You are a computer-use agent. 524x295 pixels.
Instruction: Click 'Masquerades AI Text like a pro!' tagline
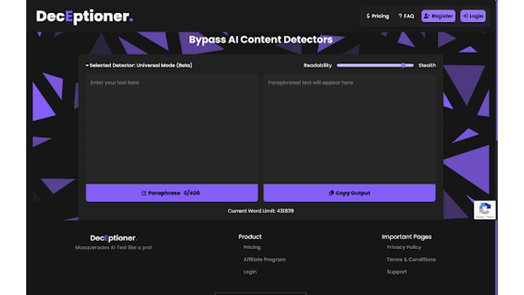114,247
